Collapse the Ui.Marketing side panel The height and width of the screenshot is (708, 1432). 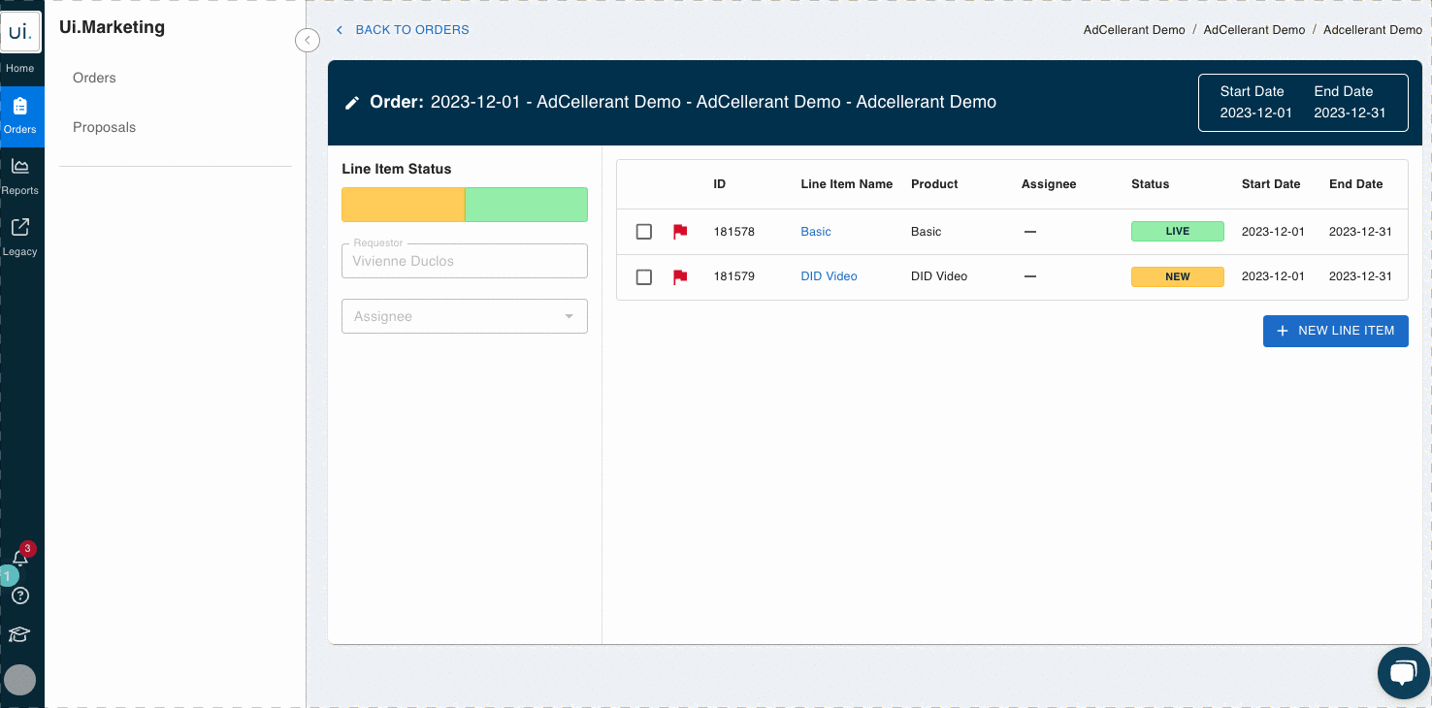(307, 40)
